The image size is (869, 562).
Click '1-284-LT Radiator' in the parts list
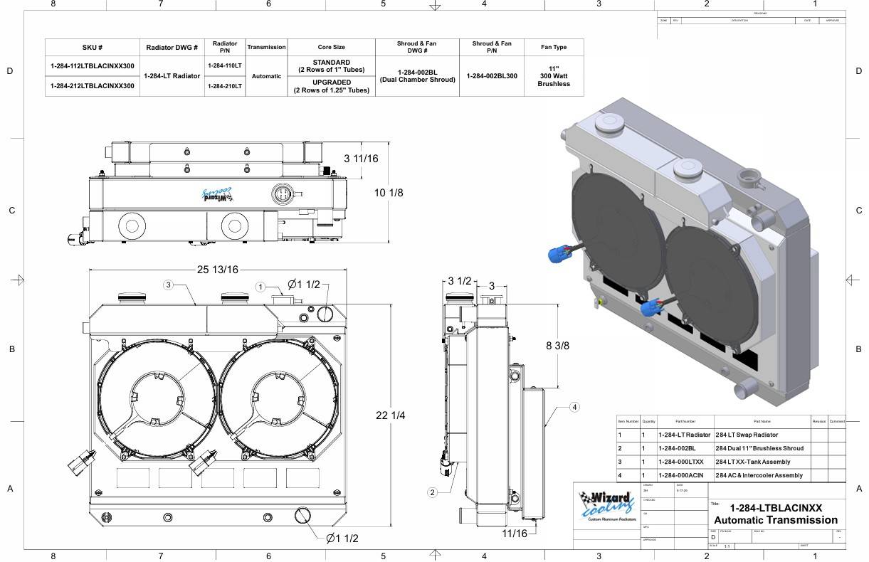(684, 435)
